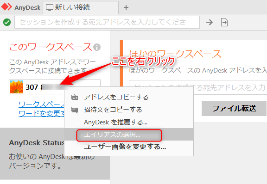Screen dimensions: 267x184
Task: Click the orange flower user image thumbnail
Action: 16,87
